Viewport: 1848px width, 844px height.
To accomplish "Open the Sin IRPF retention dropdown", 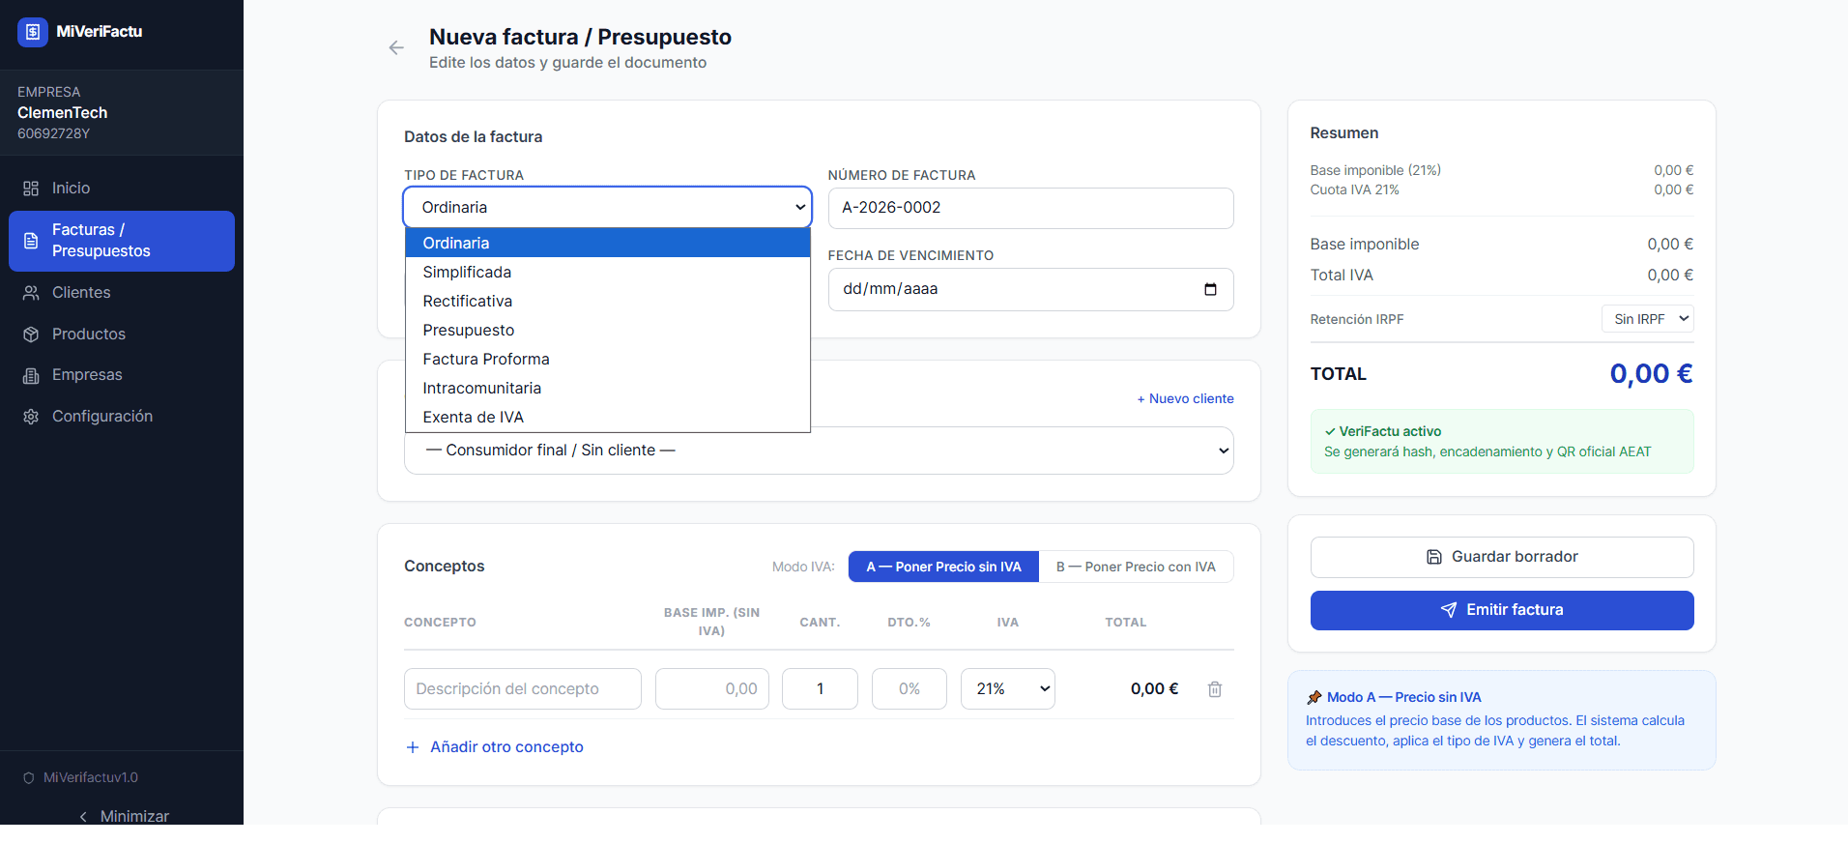I will pyautogui.click(x=1648, y=319).
